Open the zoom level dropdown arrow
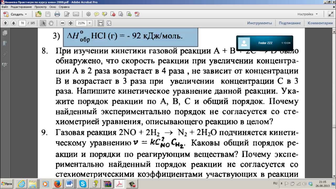336x189 pixels. [90, 23]
